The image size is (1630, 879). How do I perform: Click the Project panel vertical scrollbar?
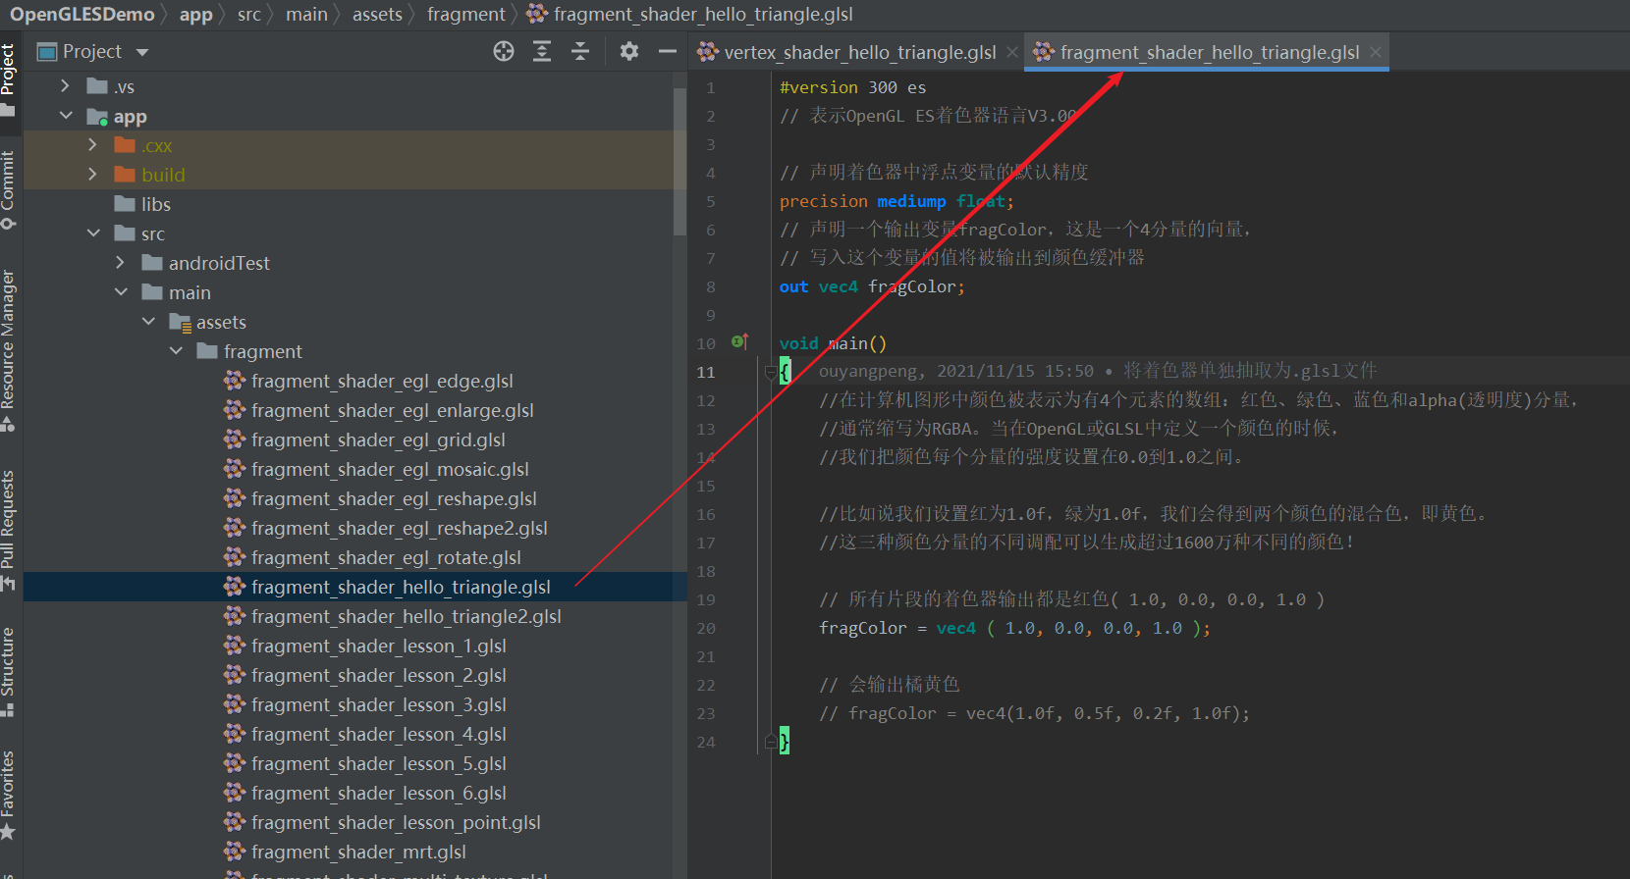click(x=679, y=162)
